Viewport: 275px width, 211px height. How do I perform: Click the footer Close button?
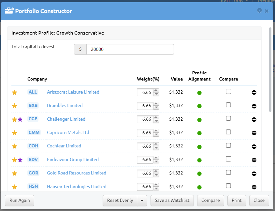click(x=259, y=201)
